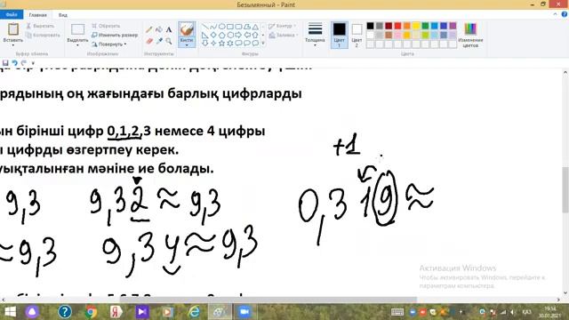Activate Color 1 (Цвет 1) selector

click(340, 35)
